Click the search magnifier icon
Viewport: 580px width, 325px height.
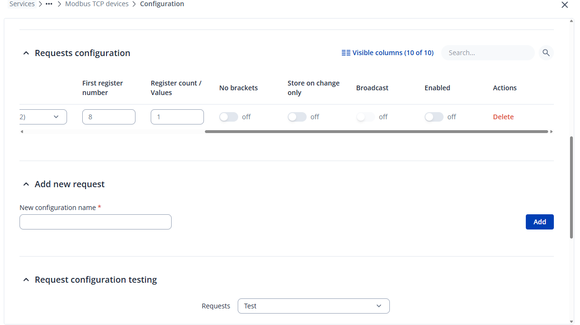point(546,53)
